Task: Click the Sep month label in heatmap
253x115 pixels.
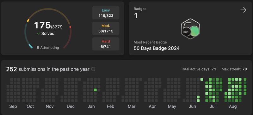Action: click(13, 106)
